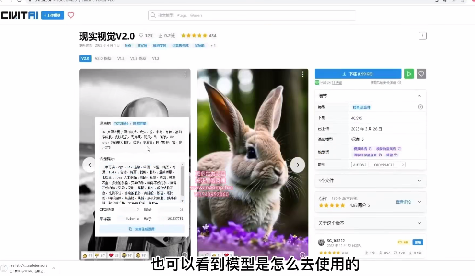Image resolution: width=475 pixels, height=276 pixels.
Task: Click the 解剖学的 tag
Action: point(160,45)
